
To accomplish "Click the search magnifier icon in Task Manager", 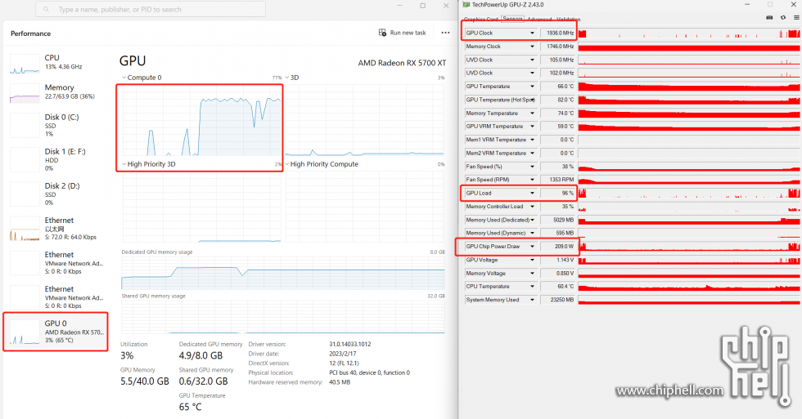I will [x=47, y=9].
